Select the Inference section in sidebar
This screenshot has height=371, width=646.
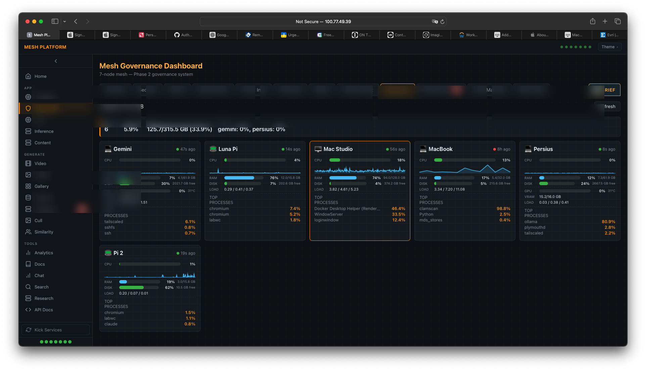(44, 131)
